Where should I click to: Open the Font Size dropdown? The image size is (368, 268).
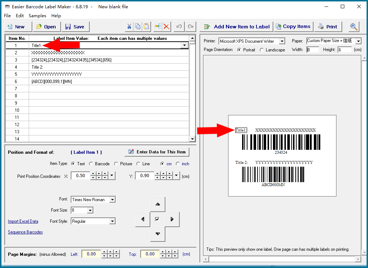pyautogui.click(x=90, y=210)
